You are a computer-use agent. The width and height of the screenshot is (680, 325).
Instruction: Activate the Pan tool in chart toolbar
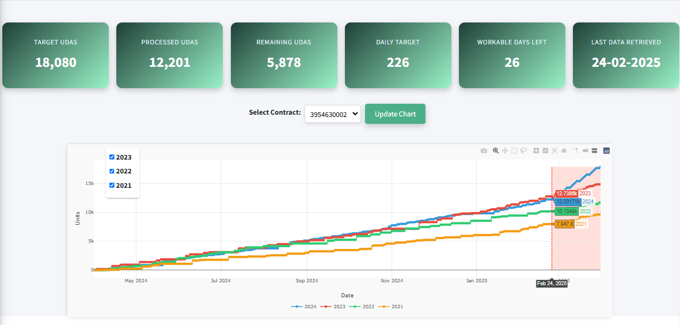click(505, 151)
